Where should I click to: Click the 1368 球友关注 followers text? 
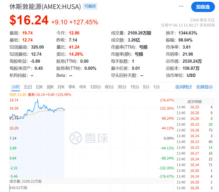pos(202,20)
